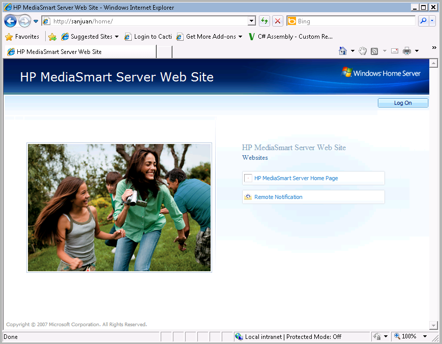Click the HP MediaSmart Server Home Page icon
The image size is (442, 344).
point(248,178)
